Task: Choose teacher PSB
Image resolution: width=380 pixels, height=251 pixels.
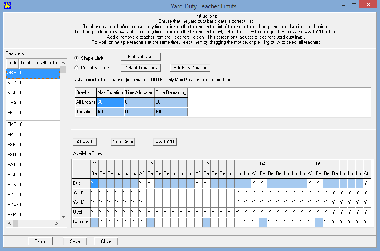Action: coord(33,145)
